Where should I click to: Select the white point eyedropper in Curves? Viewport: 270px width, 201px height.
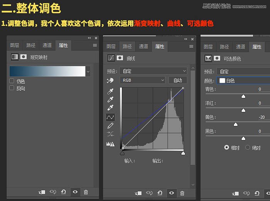coord(110,108)
